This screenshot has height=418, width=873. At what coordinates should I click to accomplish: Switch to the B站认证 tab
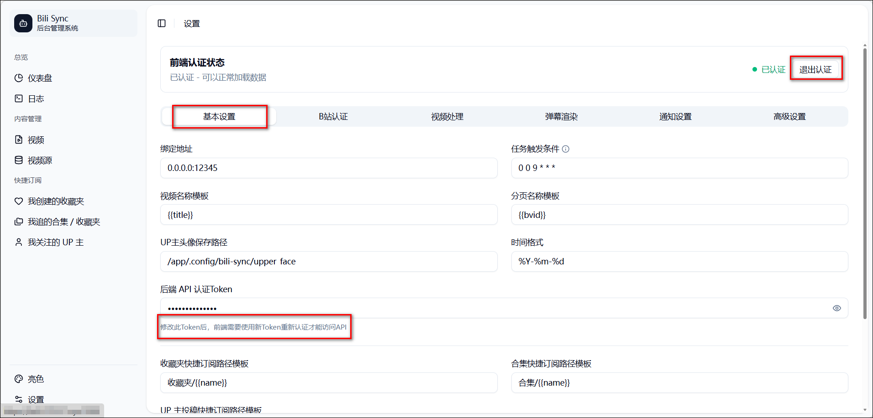pyautogui.click(x=333, y=117)
